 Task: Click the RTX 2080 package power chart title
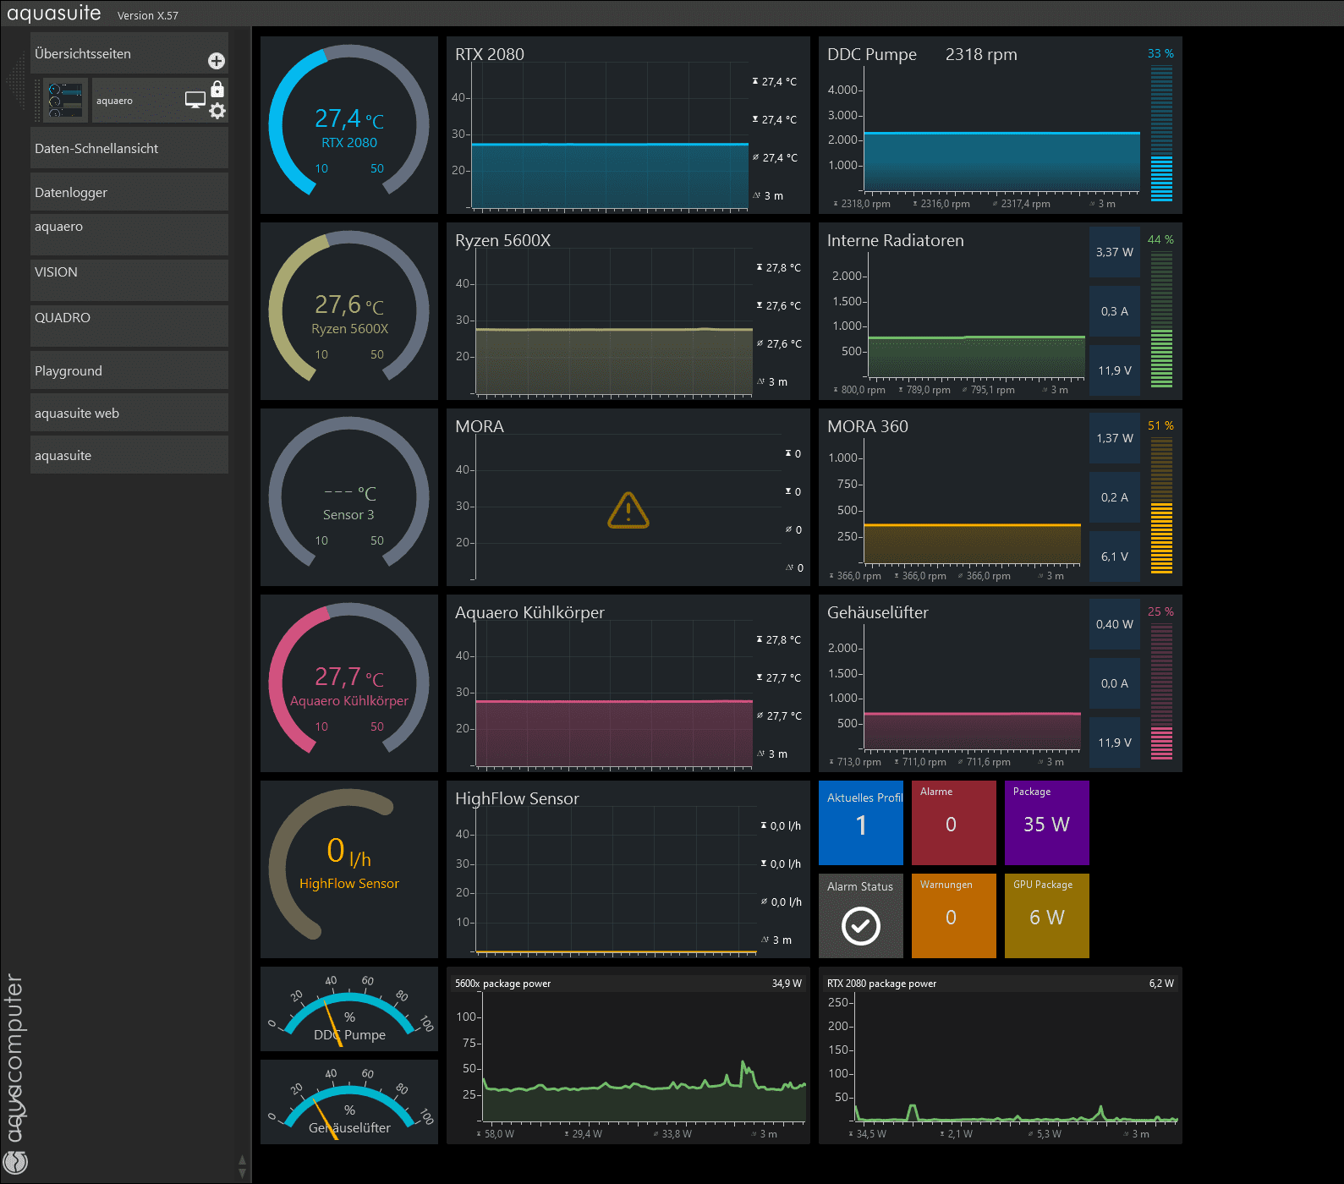(x=881, y=984)
